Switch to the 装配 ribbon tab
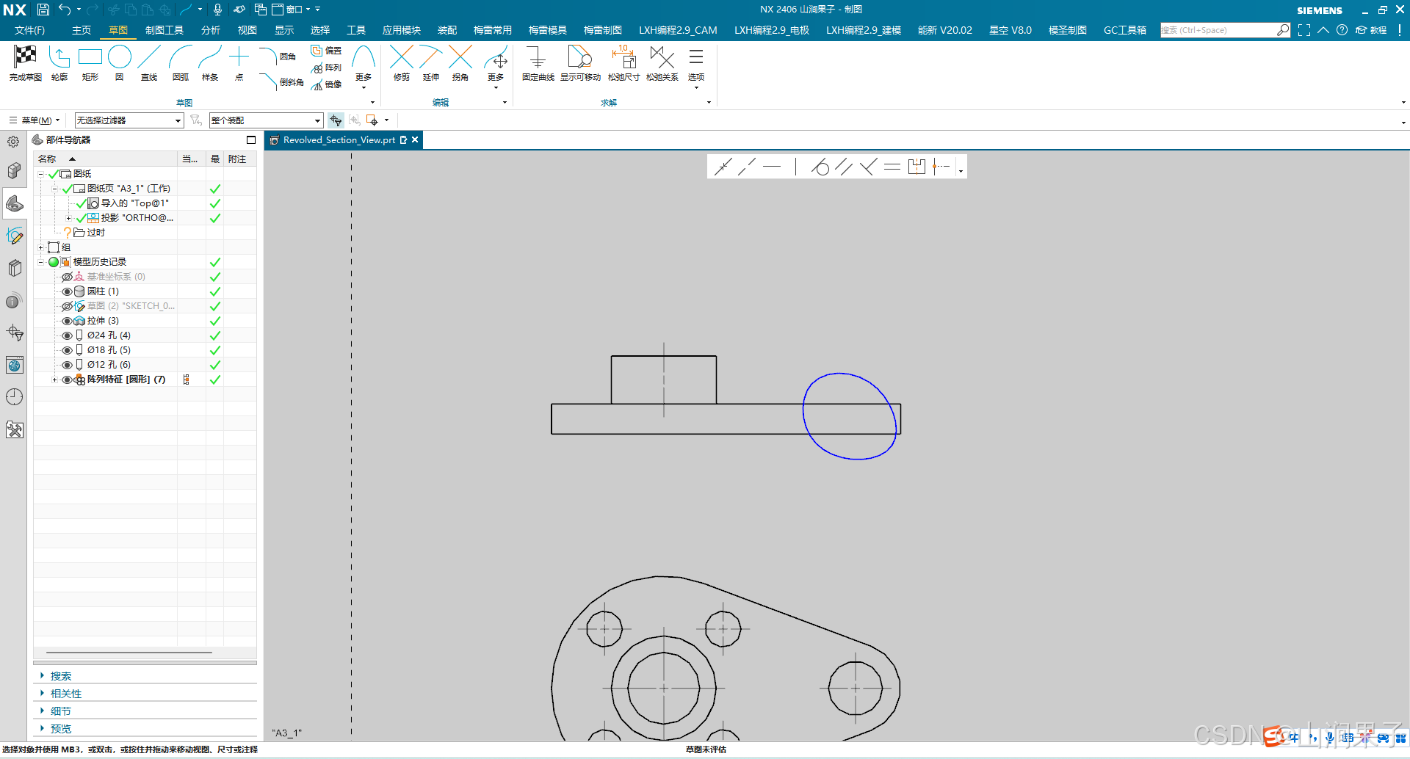The width and height of the screenshot is (1410, 759). (447, 30)
